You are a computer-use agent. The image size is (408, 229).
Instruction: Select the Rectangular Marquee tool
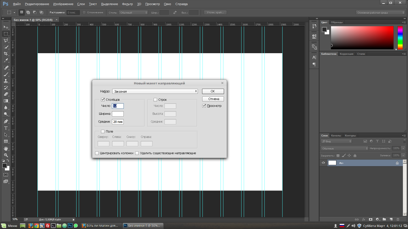6,34
